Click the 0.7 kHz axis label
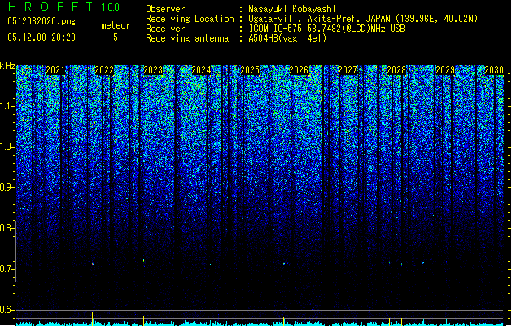This screenshot has height=326, width=512. tap(7, 269)
